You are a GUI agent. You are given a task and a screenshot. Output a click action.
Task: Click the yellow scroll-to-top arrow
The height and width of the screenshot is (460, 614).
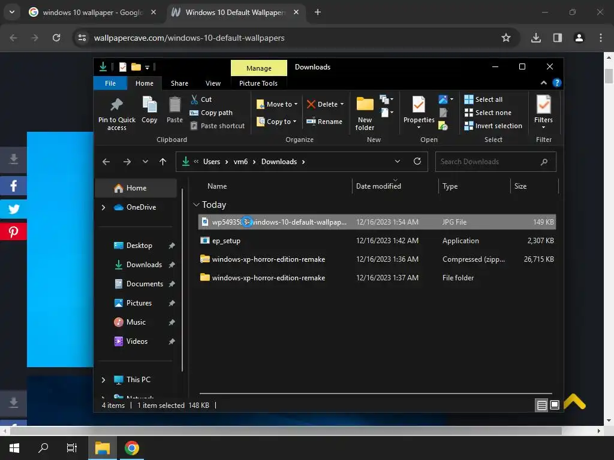click(x=574, y=401)
